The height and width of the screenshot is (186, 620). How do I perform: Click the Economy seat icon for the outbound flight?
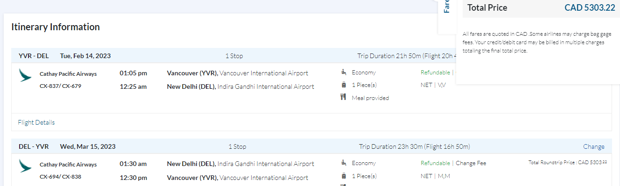pyautogui.click(x=344, y=73)
